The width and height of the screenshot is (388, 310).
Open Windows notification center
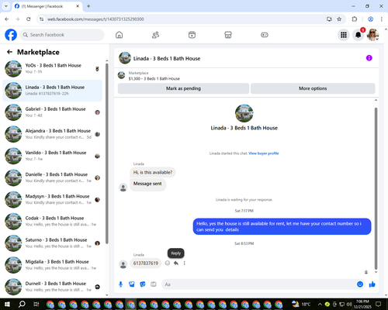pos(379,304)
